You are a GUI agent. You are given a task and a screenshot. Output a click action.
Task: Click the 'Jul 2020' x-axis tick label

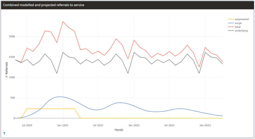tap(27, 125)
